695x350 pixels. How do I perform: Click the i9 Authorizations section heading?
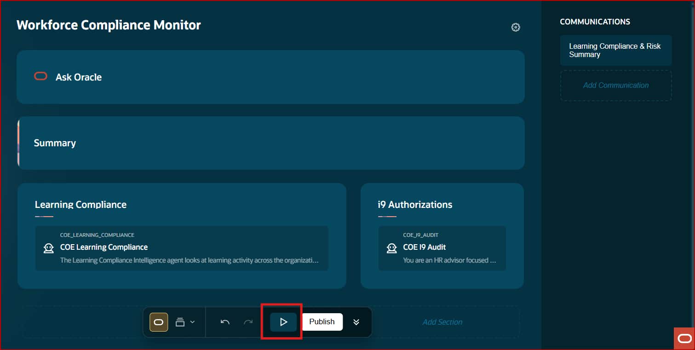point(415,205)
